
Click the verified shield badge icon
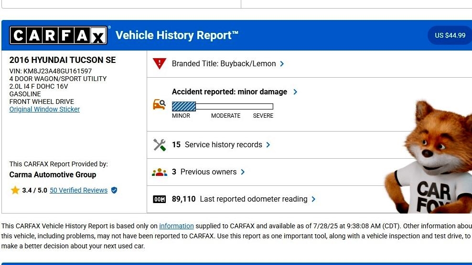tap(114, 190)
